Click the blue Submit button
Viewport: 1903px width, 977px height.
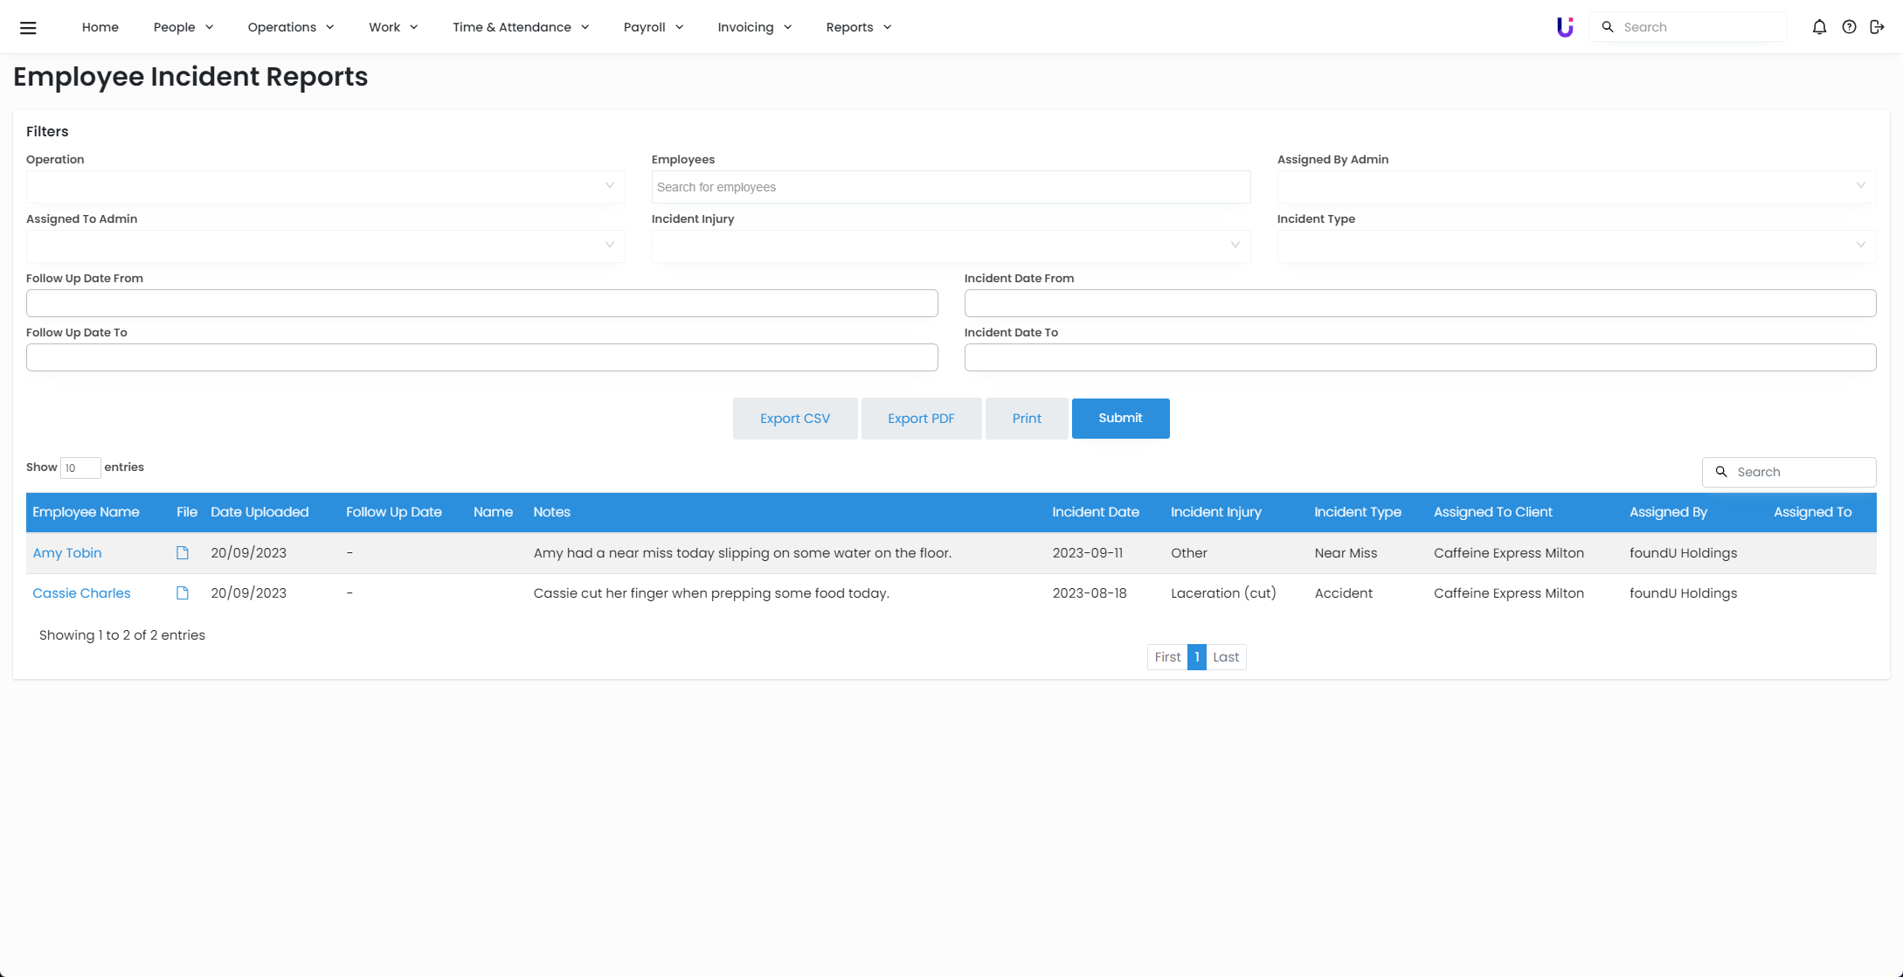coord(1120,419)
